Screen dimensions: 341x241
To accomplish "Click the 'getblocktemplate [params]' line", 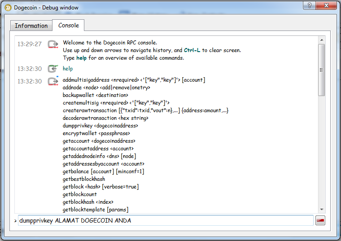I will pyautogui.click(x=96, y=210).
